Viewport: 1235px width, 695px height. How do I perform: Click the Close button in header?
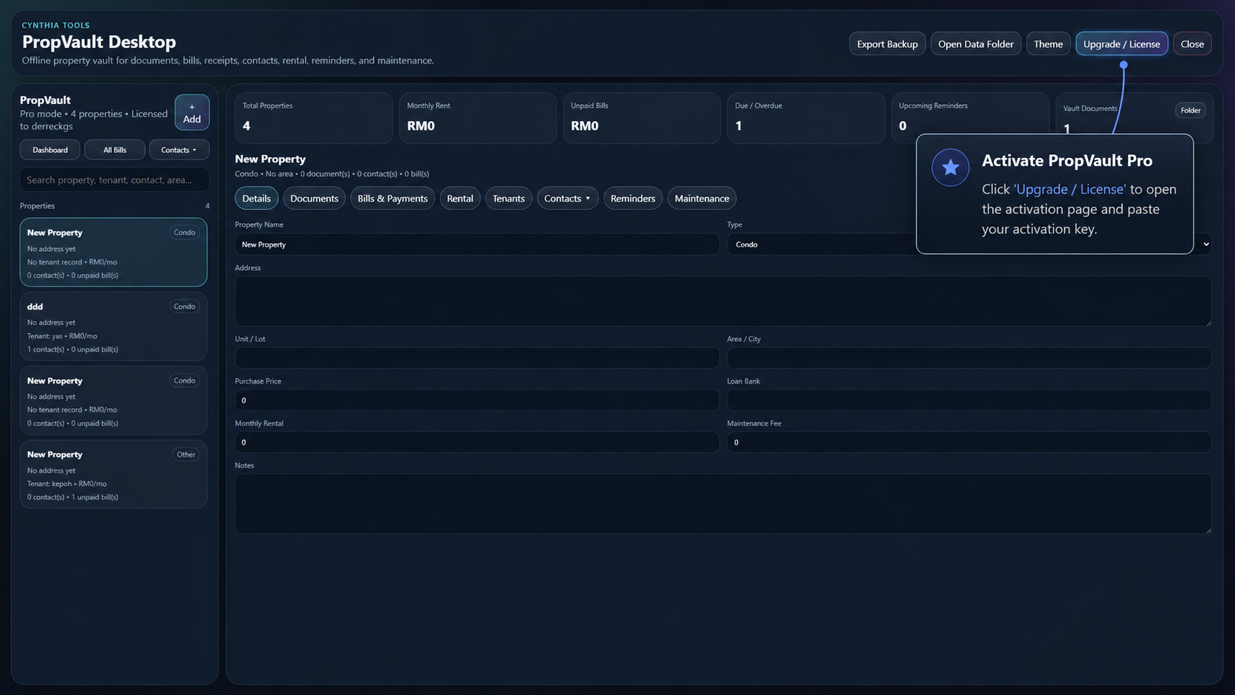(1192, 44)
